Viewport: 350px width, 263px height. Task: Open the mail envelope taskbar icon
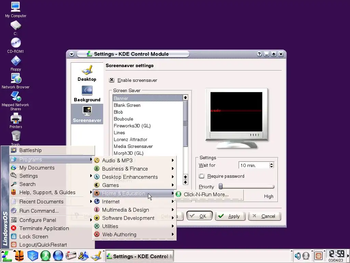[71, 256]
